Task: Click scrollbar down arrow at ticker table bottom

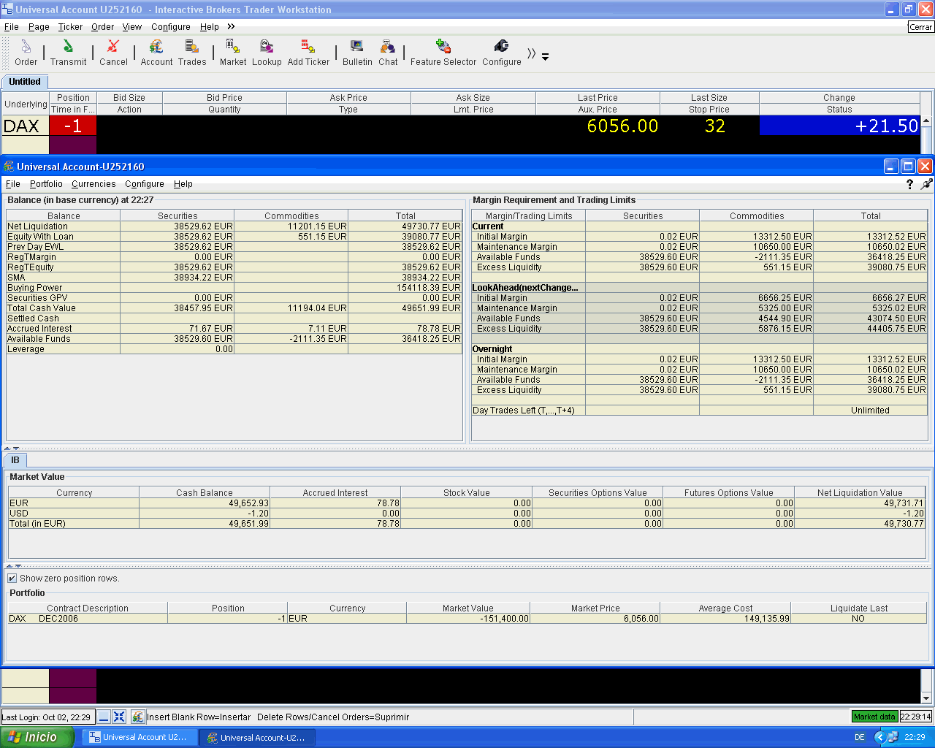Action: tap(926, 698)
